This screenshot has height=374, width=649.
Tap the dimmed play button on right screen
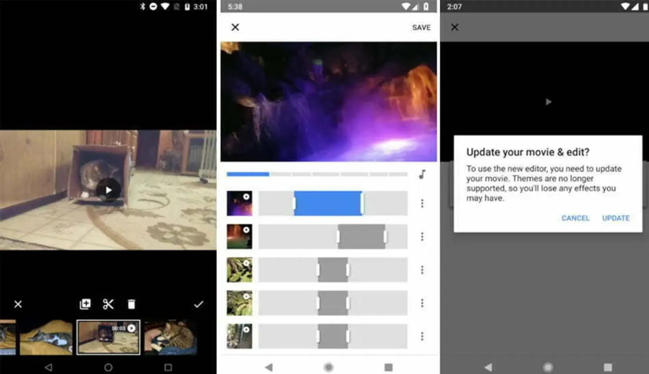coord(548,102)
